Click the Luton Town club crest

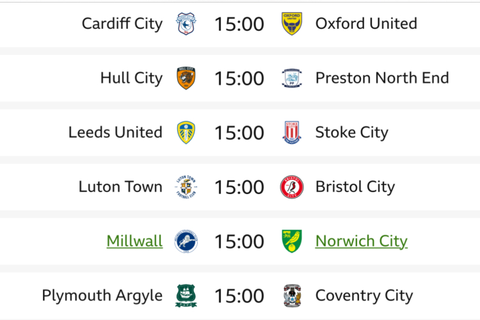(186, 187)
